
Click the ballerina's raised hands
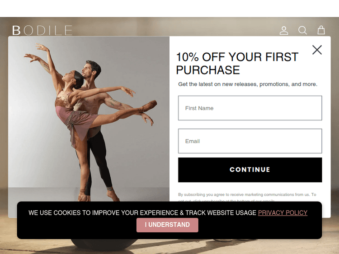(37, 52)
